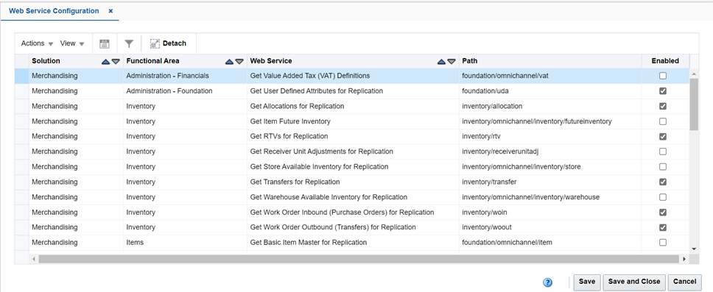The height and width of the screenshot is (292, 713).
Task: Click the Query By Example icon in toolbar
Action: tap(105, 43)
